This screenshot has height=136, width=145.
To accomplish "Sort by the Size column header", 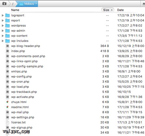I will click(x=108, y=10).
